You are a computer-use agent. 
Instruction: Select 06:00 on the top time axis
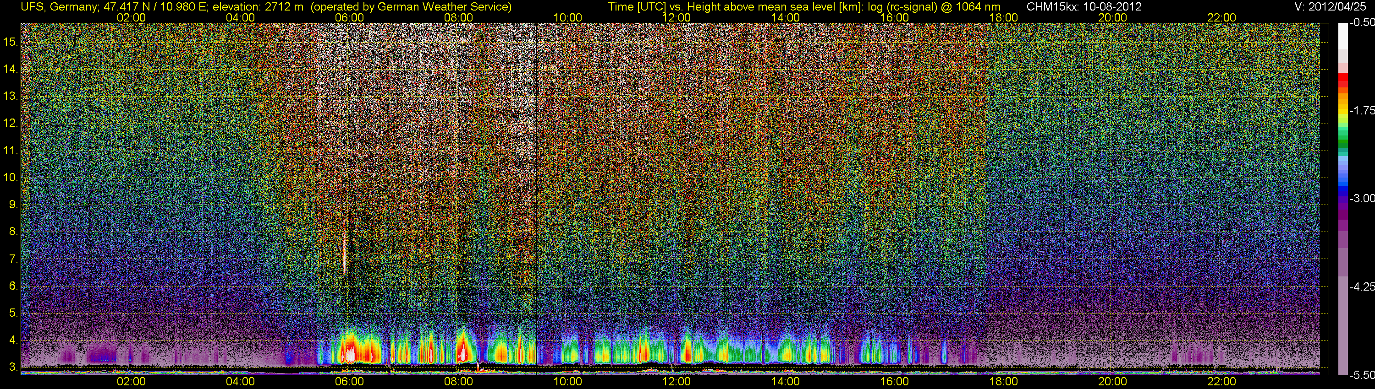tap(349, 17)
